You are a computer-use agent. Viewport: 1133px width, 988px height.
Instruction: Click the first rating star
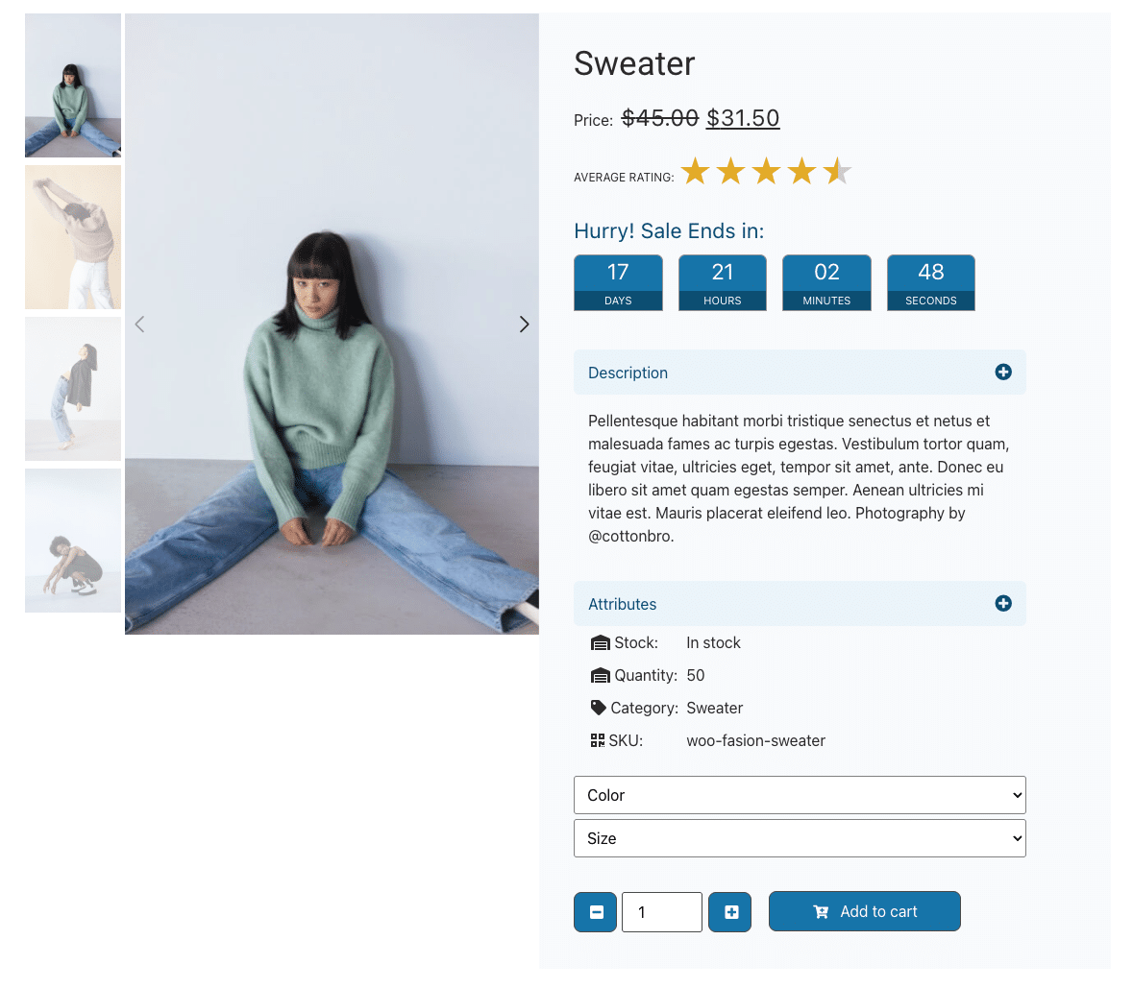[x=695, y=172]
